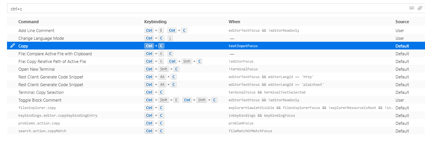Click the 'plaintext' when clause for Rest Client

coord(276,85)
